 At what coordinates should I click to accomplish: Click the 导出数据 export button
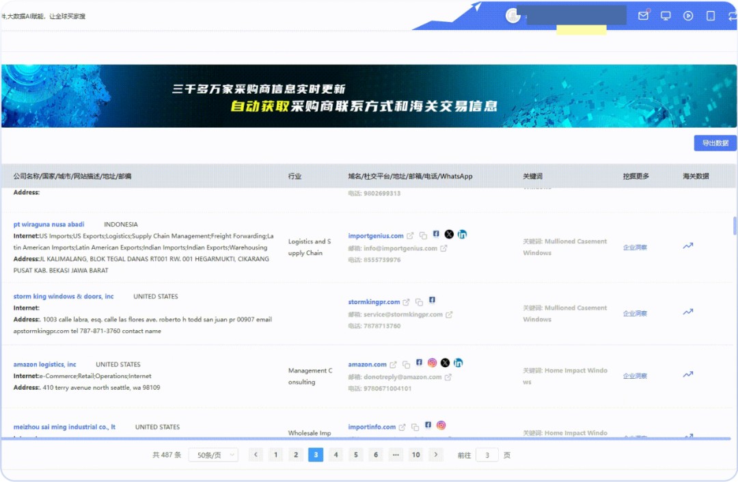pyautogui.click(x=715, y=143)
